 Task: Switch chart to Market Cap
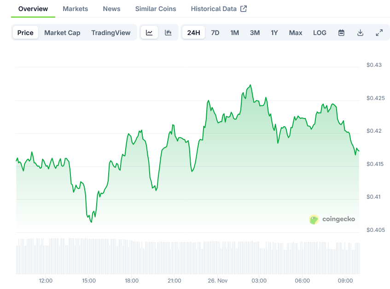(x=62, y=33)
